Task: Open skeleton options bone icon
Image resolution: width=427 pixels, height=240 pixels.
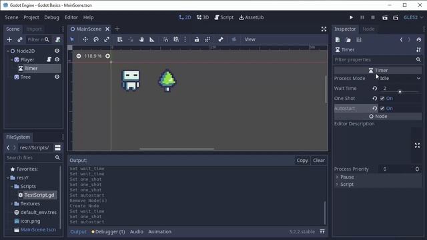Action: point(221,39)
